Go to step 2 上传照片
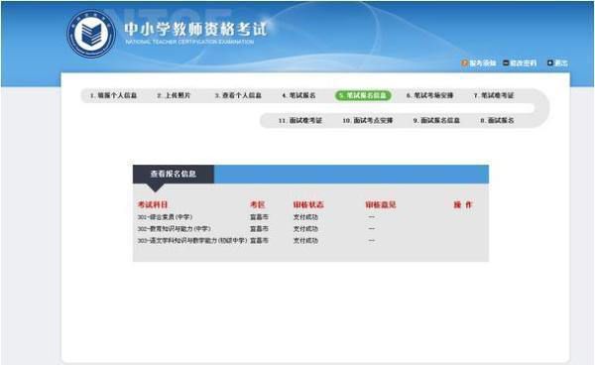The image size is (595, 365). click(x=174, y=95)
